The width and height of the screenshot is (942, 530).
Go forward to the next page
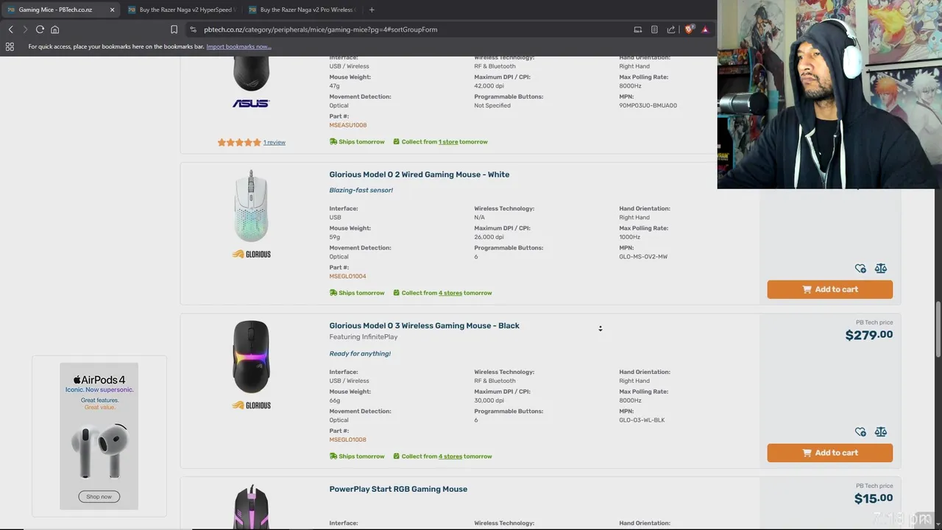(25, 29)
